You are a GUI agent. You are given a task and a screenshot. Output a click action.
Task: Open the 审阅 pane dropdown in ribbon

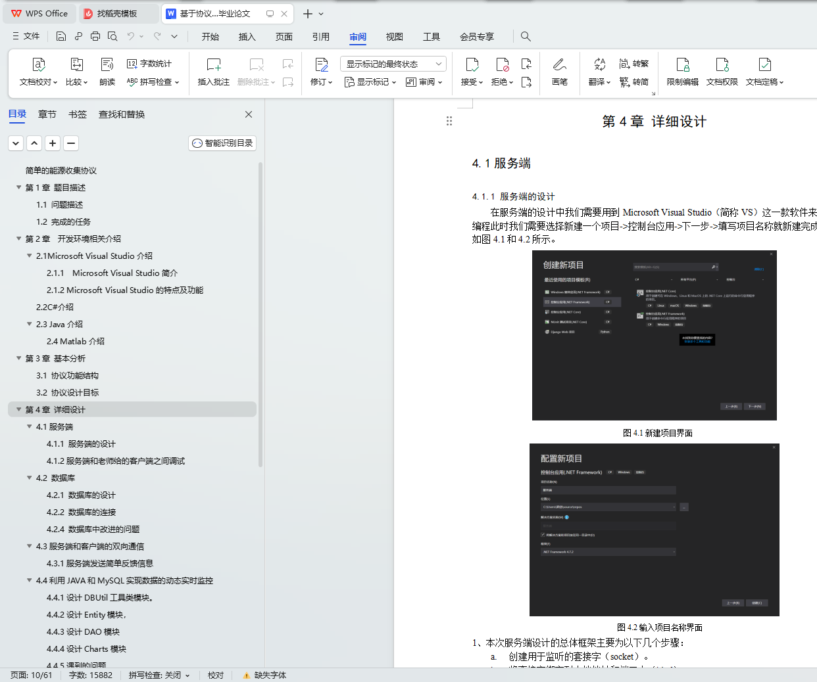coord(424,82)
